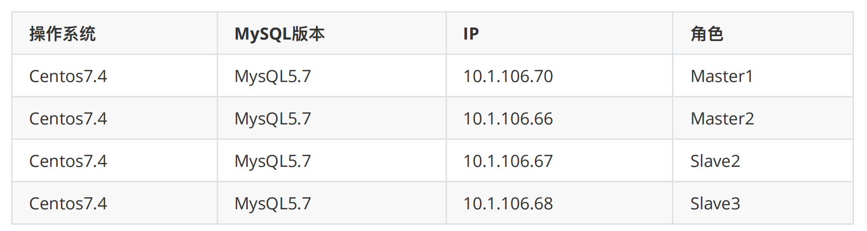Click the Master2 role cell

[722, 119]
